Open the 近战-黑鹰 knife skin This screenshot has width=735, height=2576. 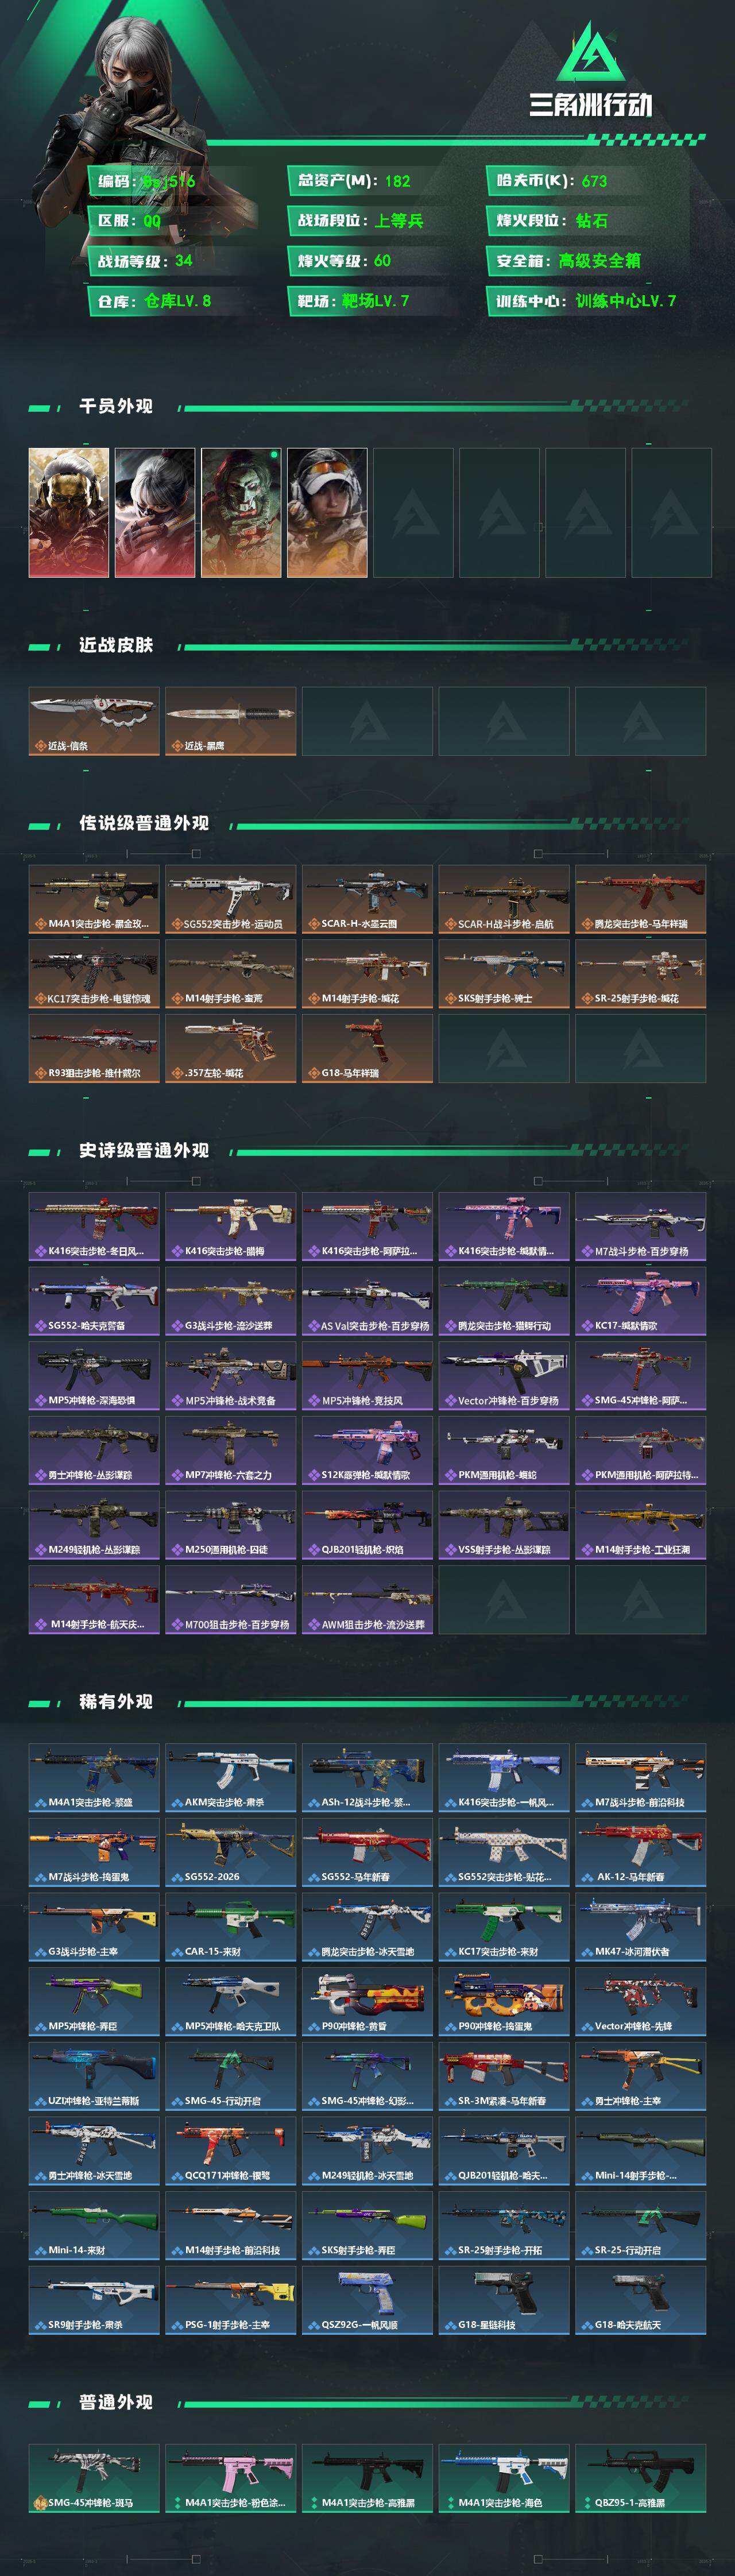[x=230, y=721]
